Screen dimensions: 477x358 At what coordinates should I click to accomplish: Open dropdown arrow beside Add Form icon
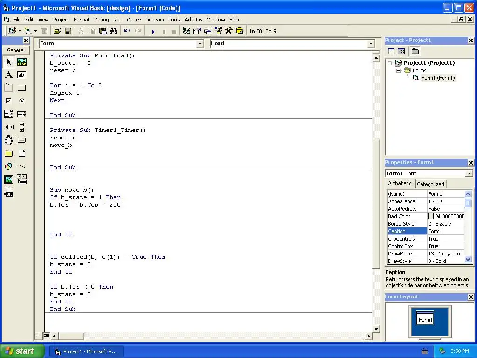tap(35, 31)
